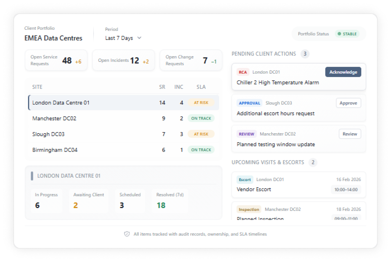Choose the Slough DC03 site row
391x262 pixels.
pyautogui.click(x=123, y=134)
